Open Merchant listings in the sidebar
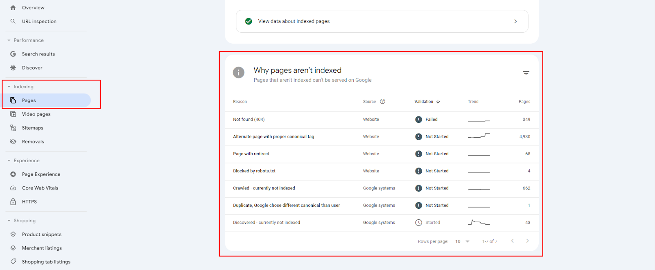This screenshot has width=655, height=270. tap(42, 248)
